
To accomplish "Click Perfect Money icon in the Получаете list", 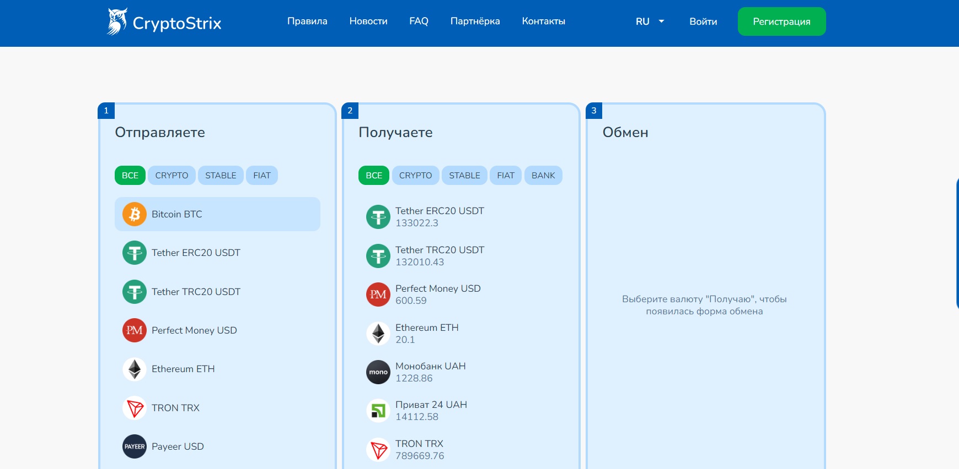I will click(x=378, y=295).
